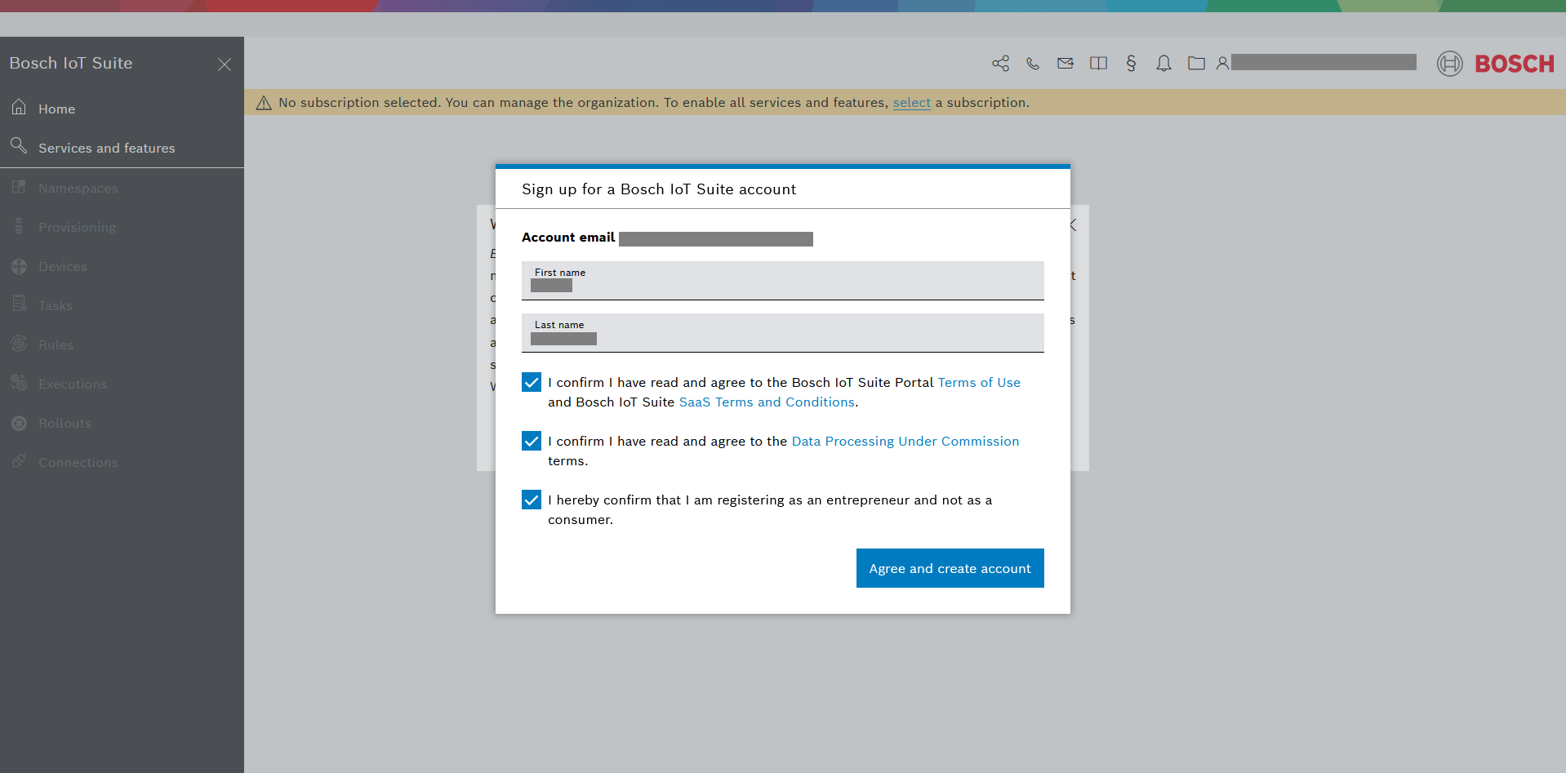Click the Last name input field
Image resolution: width=1566 pixels, height=773 pixels.
tap(783, 333)
